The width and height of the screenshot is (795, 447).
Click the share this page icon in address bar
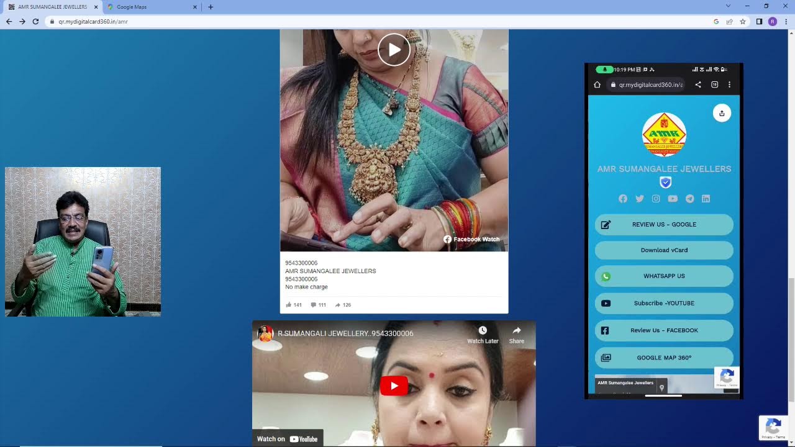pyautogui.click(x=729, y=21)
